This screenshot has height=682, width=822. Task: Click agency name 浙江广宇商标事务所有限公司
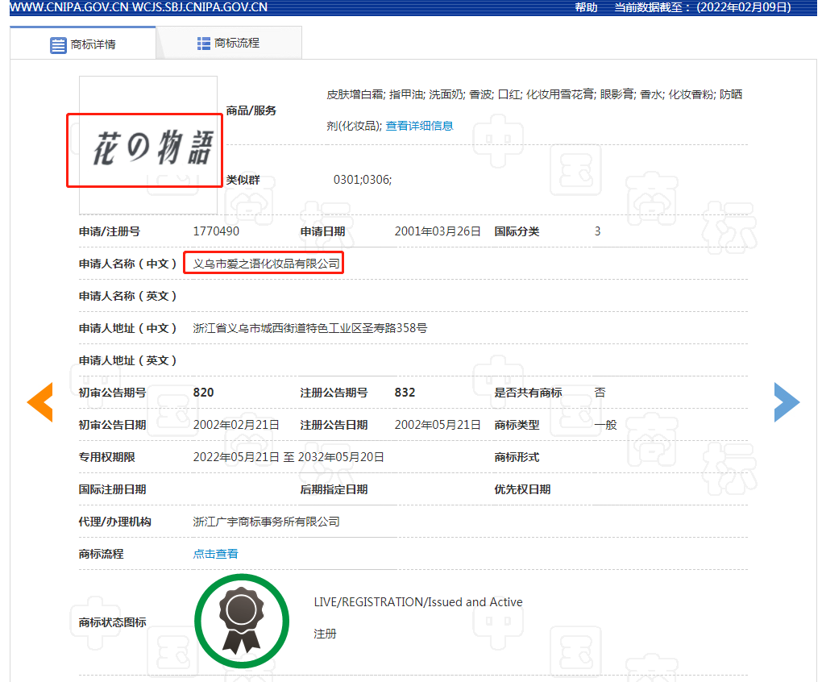point(266,522)
